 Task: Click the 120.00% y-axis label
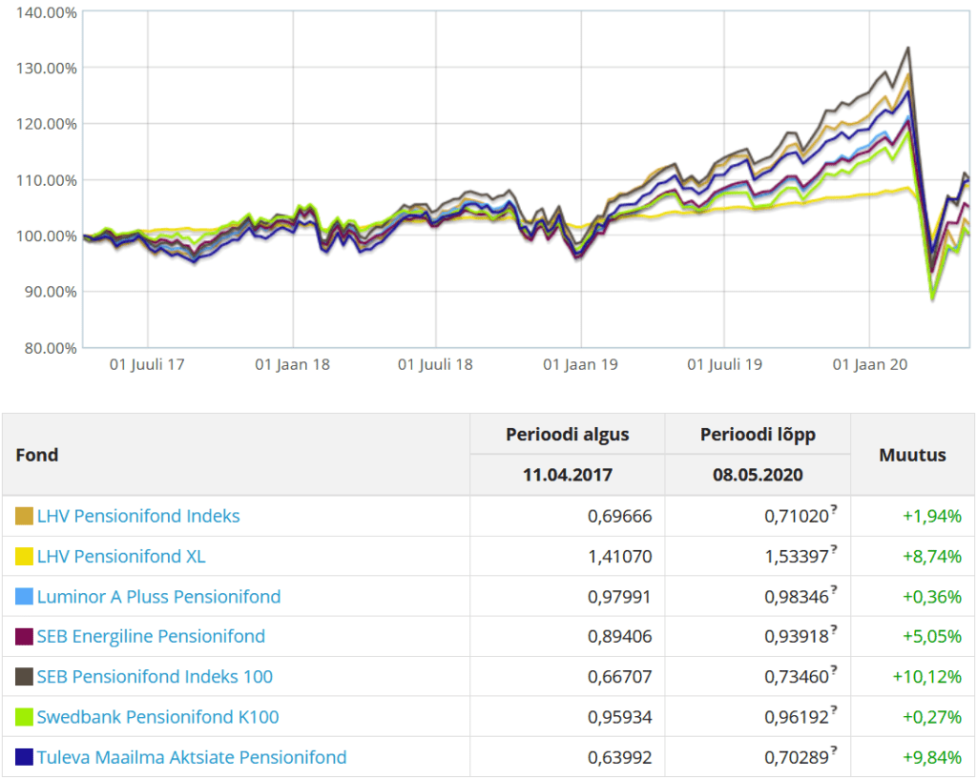point(47,124)
